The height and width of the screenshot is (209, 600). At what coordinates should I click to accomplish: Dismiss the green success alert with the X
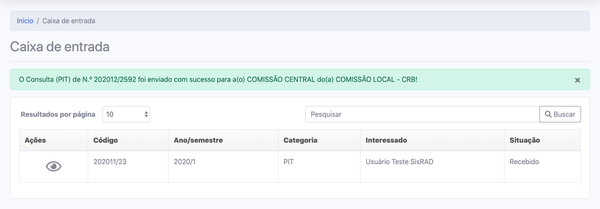(577, 80)
